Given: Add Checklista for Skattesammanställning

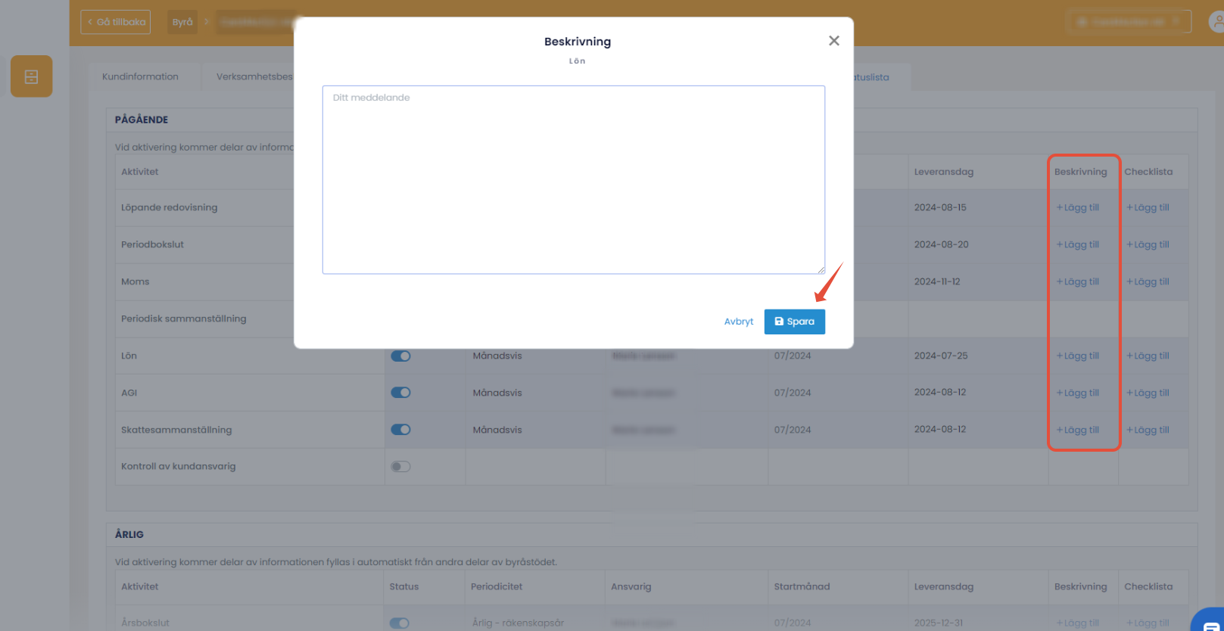Looking at the screenshot, I should 1148,430.
